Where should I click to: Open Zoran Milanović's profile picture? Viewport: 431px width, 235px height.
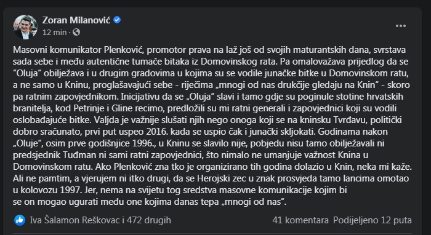click(x=25, y=27)
